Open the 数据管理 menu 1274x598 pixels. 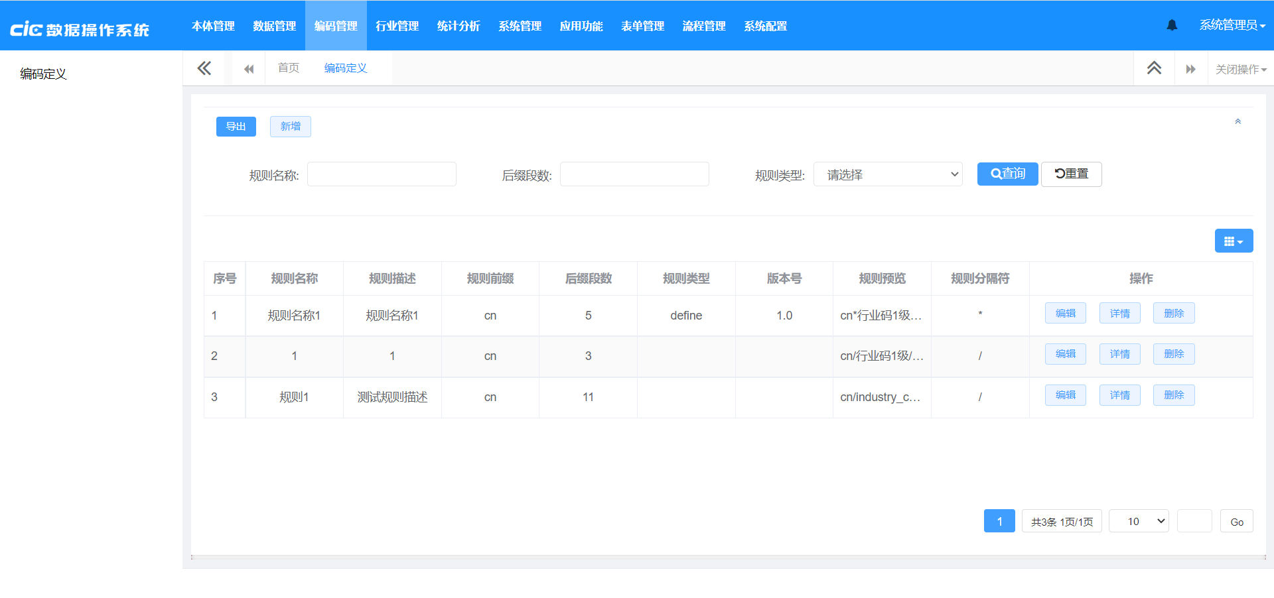(274, 26)
